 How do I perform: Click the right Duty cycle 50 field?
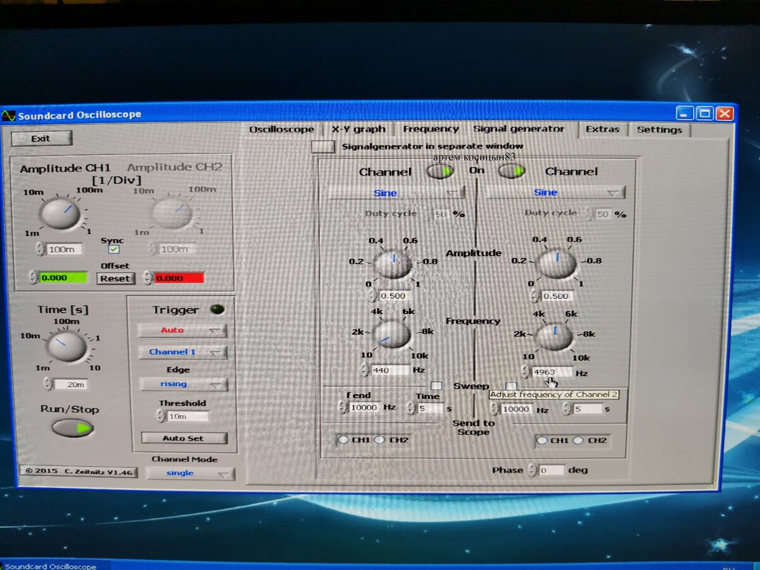603,214
